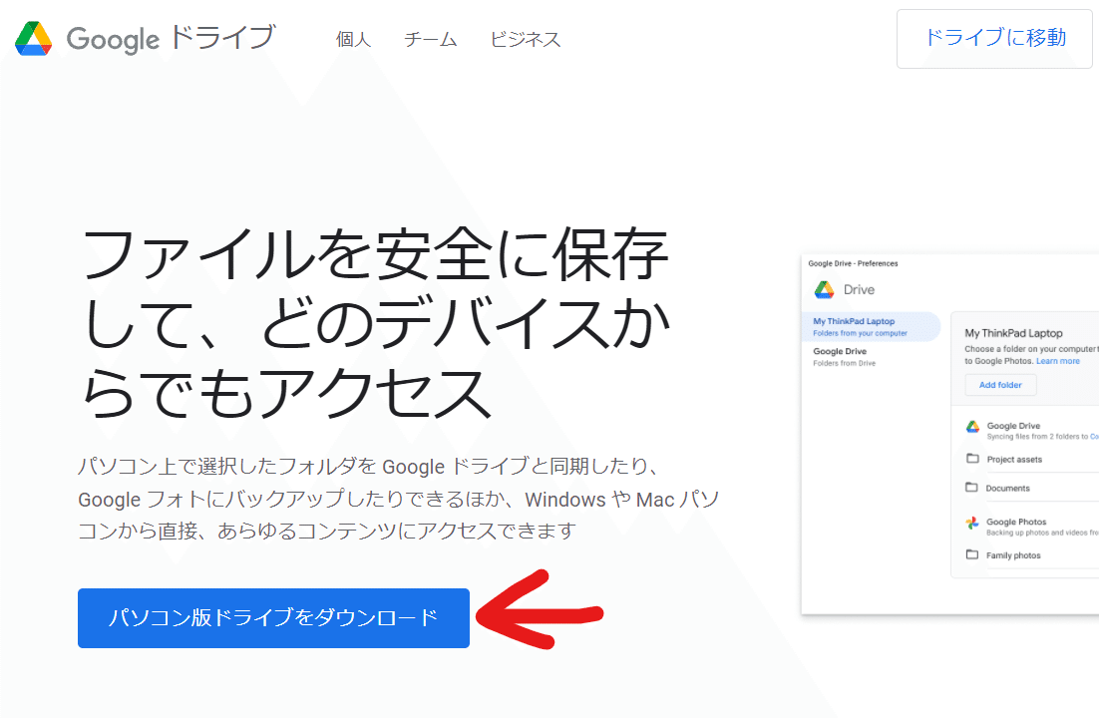
Task: Open the 個人 menu item
Action: pyautogui.click(x=353, y=39)
